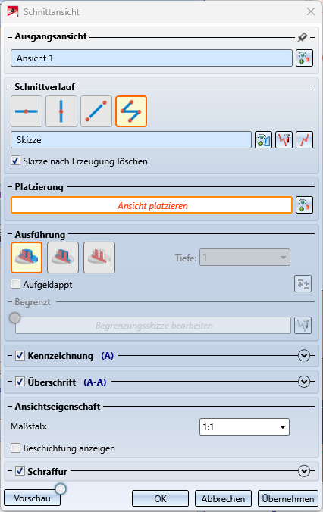Uncheck the Kennzeichnung checkbox
Viewport: 323px width, 512px height.
[20, 355]
